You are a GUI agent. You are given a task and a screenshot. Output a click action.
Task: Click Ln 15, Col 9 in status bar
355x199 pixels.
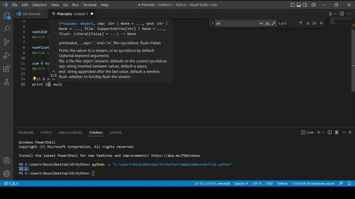point(212,184)
